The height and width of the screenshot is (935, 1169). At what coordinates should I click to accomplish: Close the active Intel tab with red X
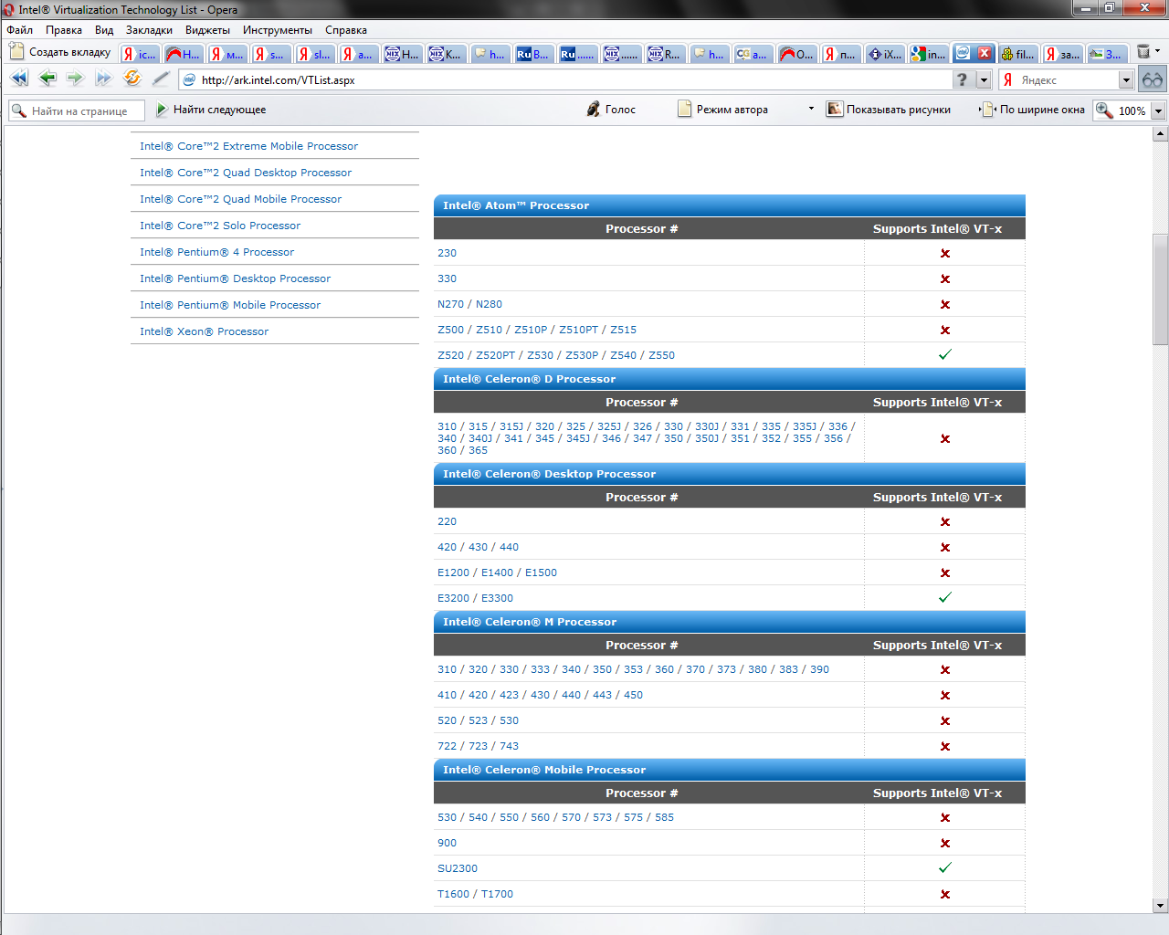[985, 53]
